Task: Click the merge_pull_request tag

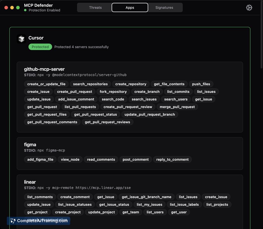Action: (177, 107)
